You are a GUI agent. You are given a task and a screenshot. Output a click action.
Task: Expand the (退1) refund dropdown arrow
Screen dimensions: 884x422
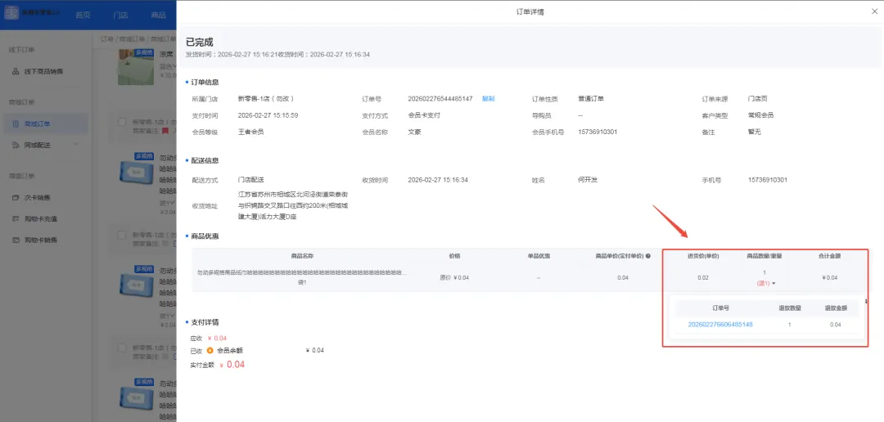774,284
